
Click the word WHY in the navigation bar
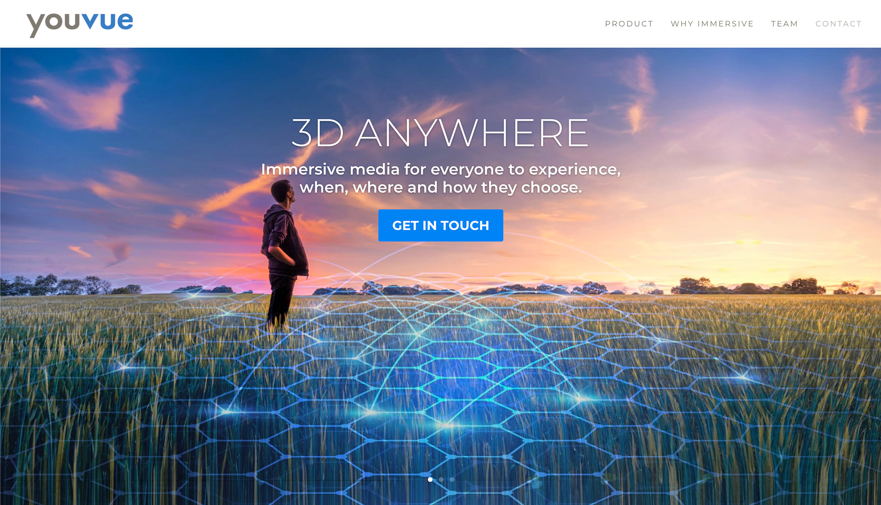(x=682, y=24)
